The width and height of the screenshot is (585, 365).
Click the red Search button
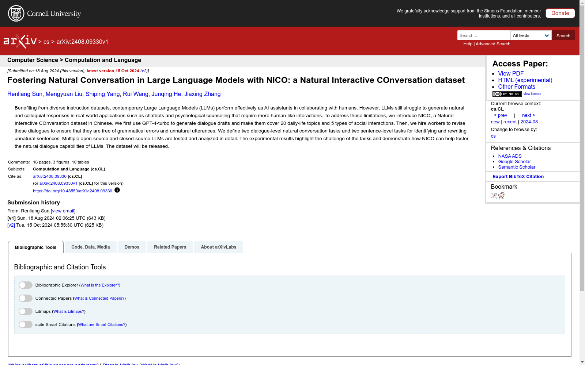coord(563,35)
